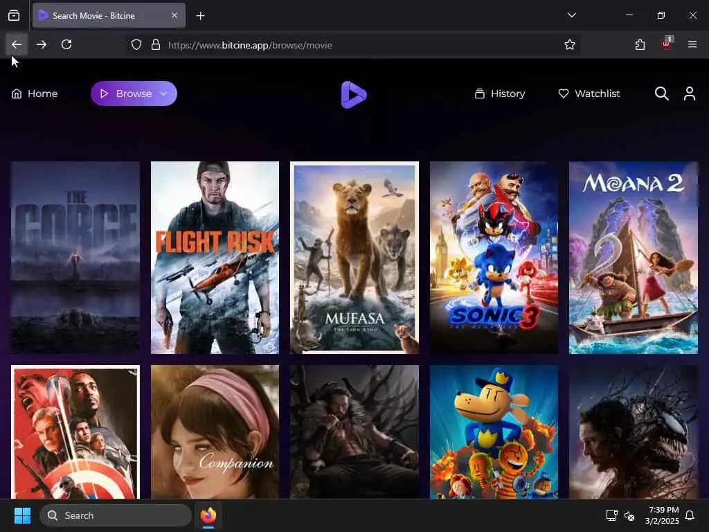Open Firefox View in the tab strip

14,16
